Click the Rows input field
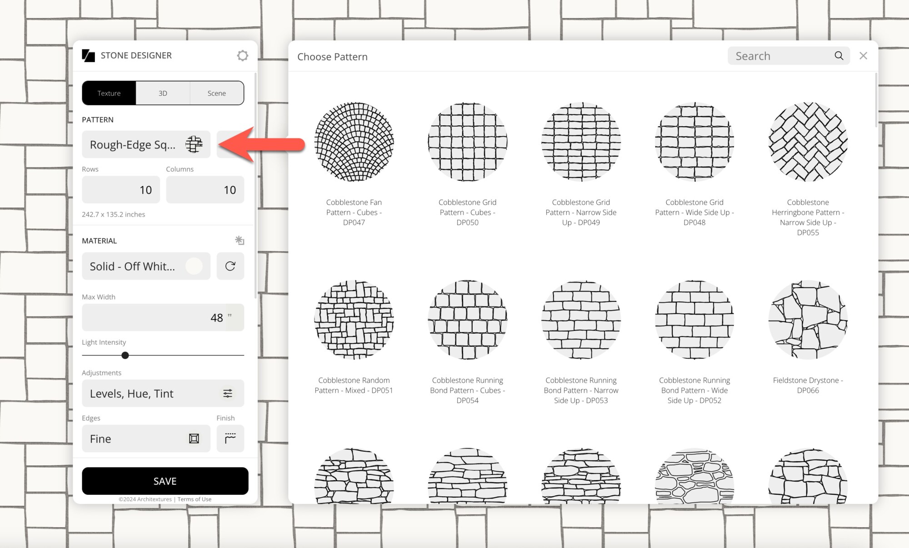 click(x=120, y=190)
